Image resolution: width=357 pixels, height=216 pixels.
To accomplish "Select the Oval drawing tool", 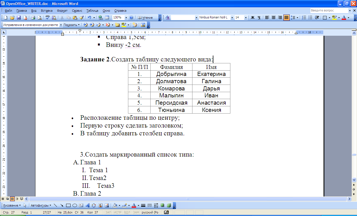I will click(74, 205).
